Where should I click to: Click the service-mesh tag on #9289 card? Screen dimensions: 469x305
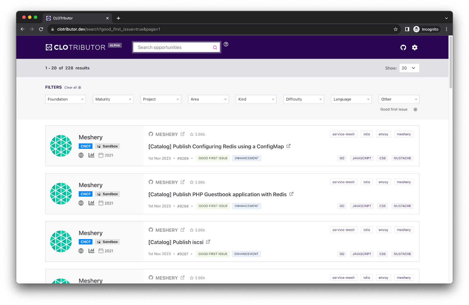click(x=344, y=134)
